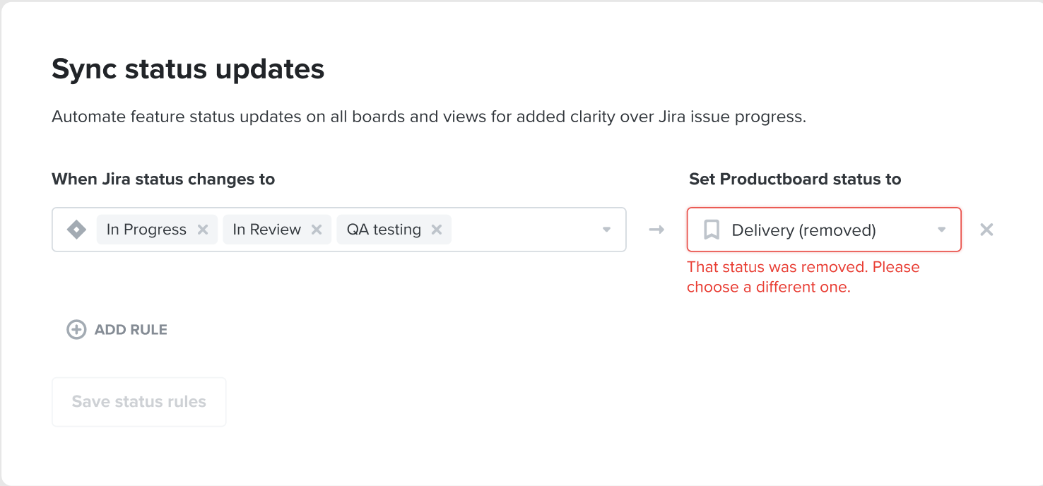Screen dimensions: 1043x486
Task: Click the red error message text
Action: pos(803,276)
